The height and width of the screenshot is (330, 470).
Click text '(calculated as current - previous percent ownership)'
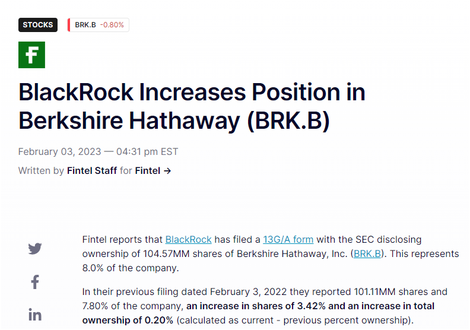[x=295, y=320]
